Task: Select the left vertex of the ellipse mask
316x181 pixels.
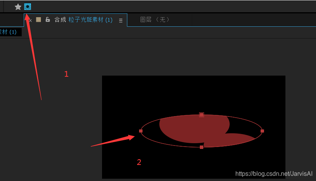Action: pyautogui.click(x=141, y=131)
